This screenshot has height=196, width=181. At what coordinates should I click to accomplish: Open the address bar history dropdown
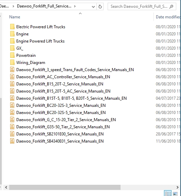[x=93, y=6]
